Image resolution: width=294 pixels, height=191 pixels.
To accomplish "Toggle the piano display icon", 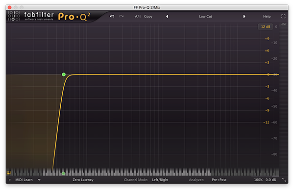I will (9, 172).
